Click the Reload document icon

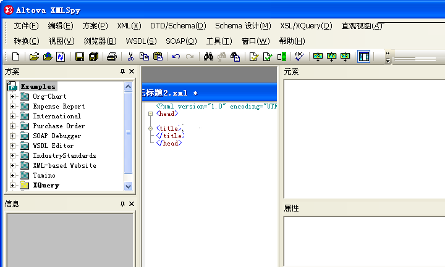pos(61,57)
